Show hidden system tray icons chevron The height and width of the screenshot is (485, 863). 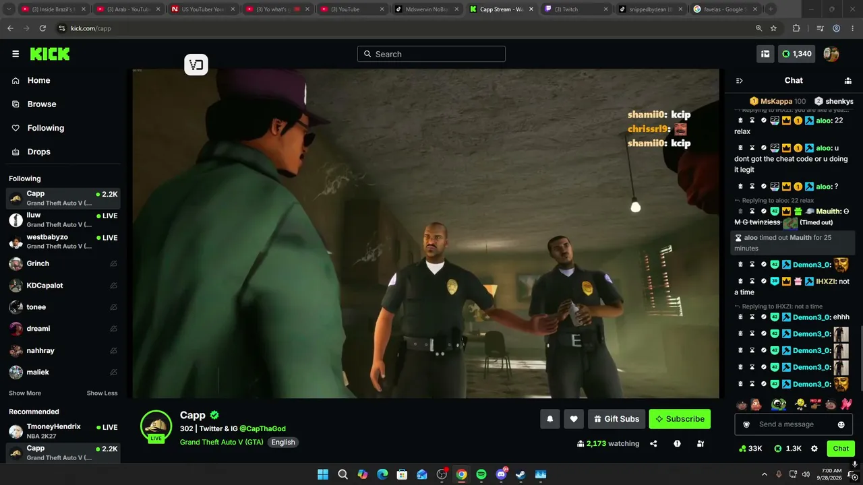tap(764, 474)
